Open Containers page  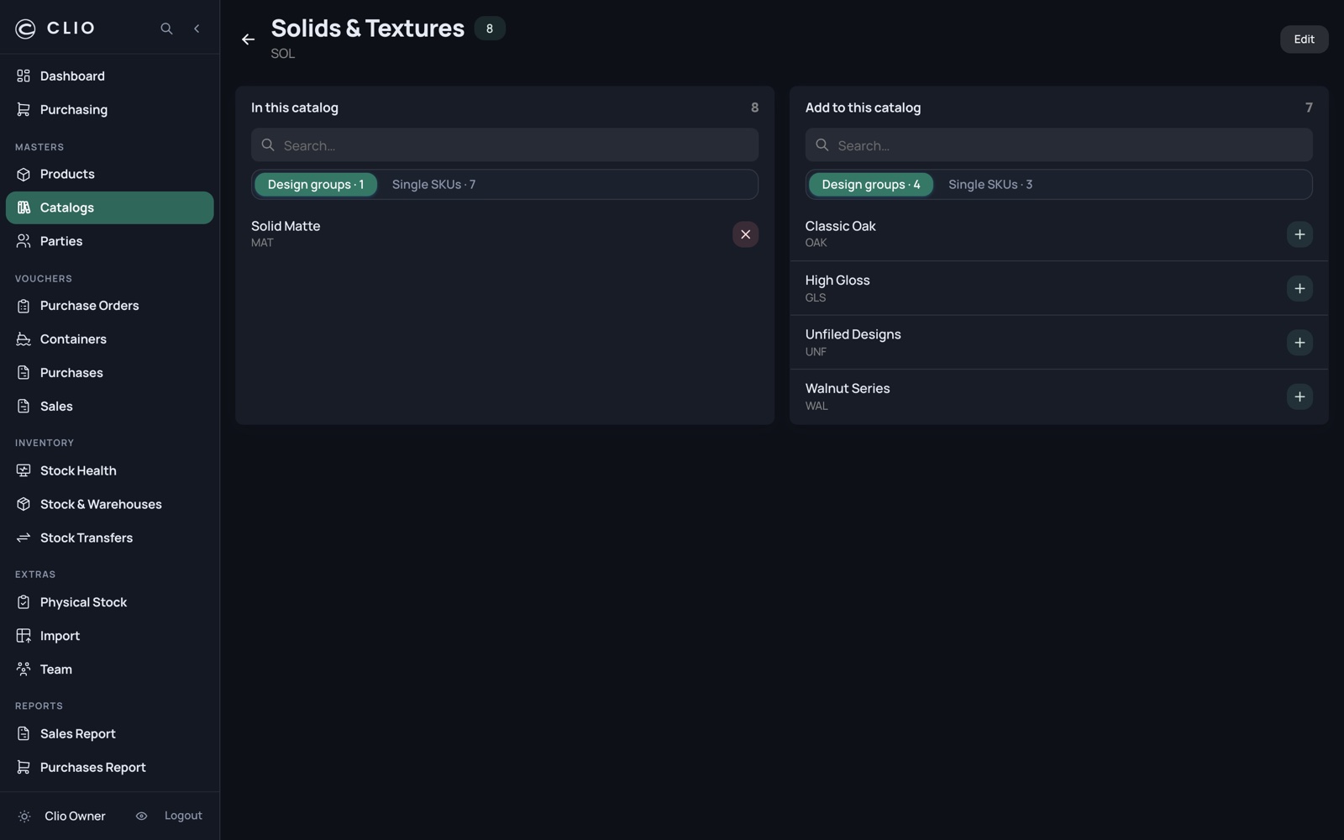[110, 339]
